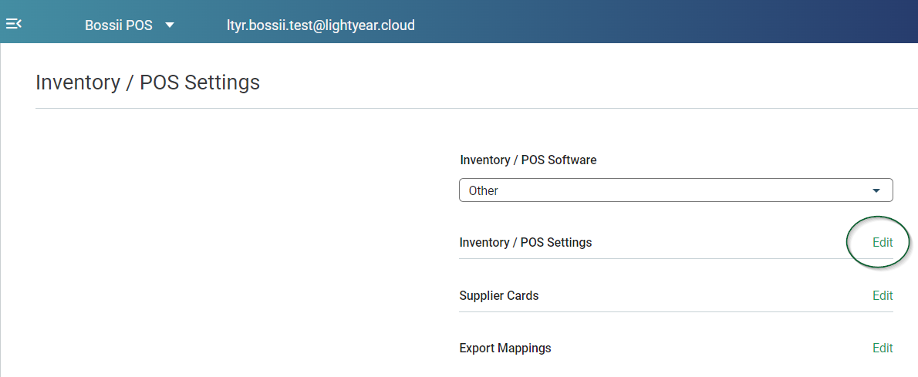Click the Inventory / POS Software field label
Image resolution: width=918 pixels, height=377 pixels.
528,160
